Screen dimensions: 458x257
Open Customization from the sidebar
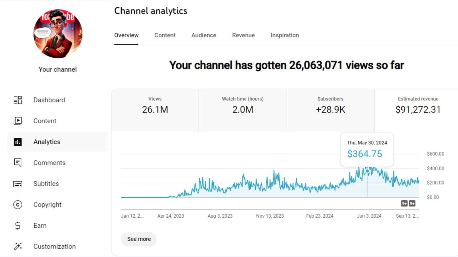tap(58, 246)
